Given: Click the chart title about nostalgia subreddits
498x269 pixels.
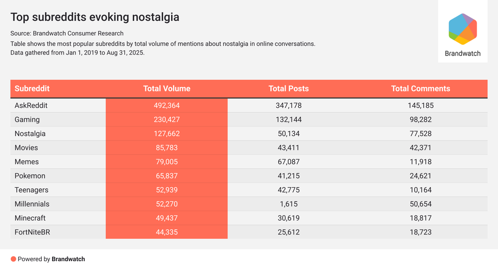Looking at the screenshot, I should coord(95,17).
